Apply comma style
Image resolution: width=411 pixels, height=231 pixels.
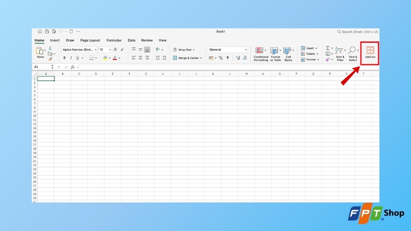228,58
